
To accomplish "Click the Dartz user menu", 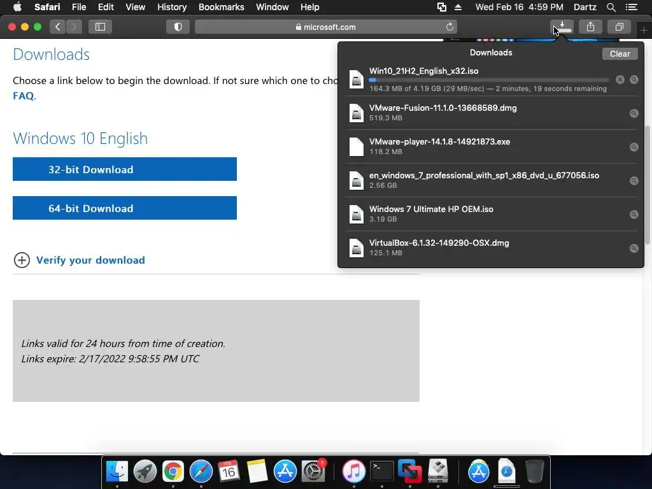I will 585,7.
